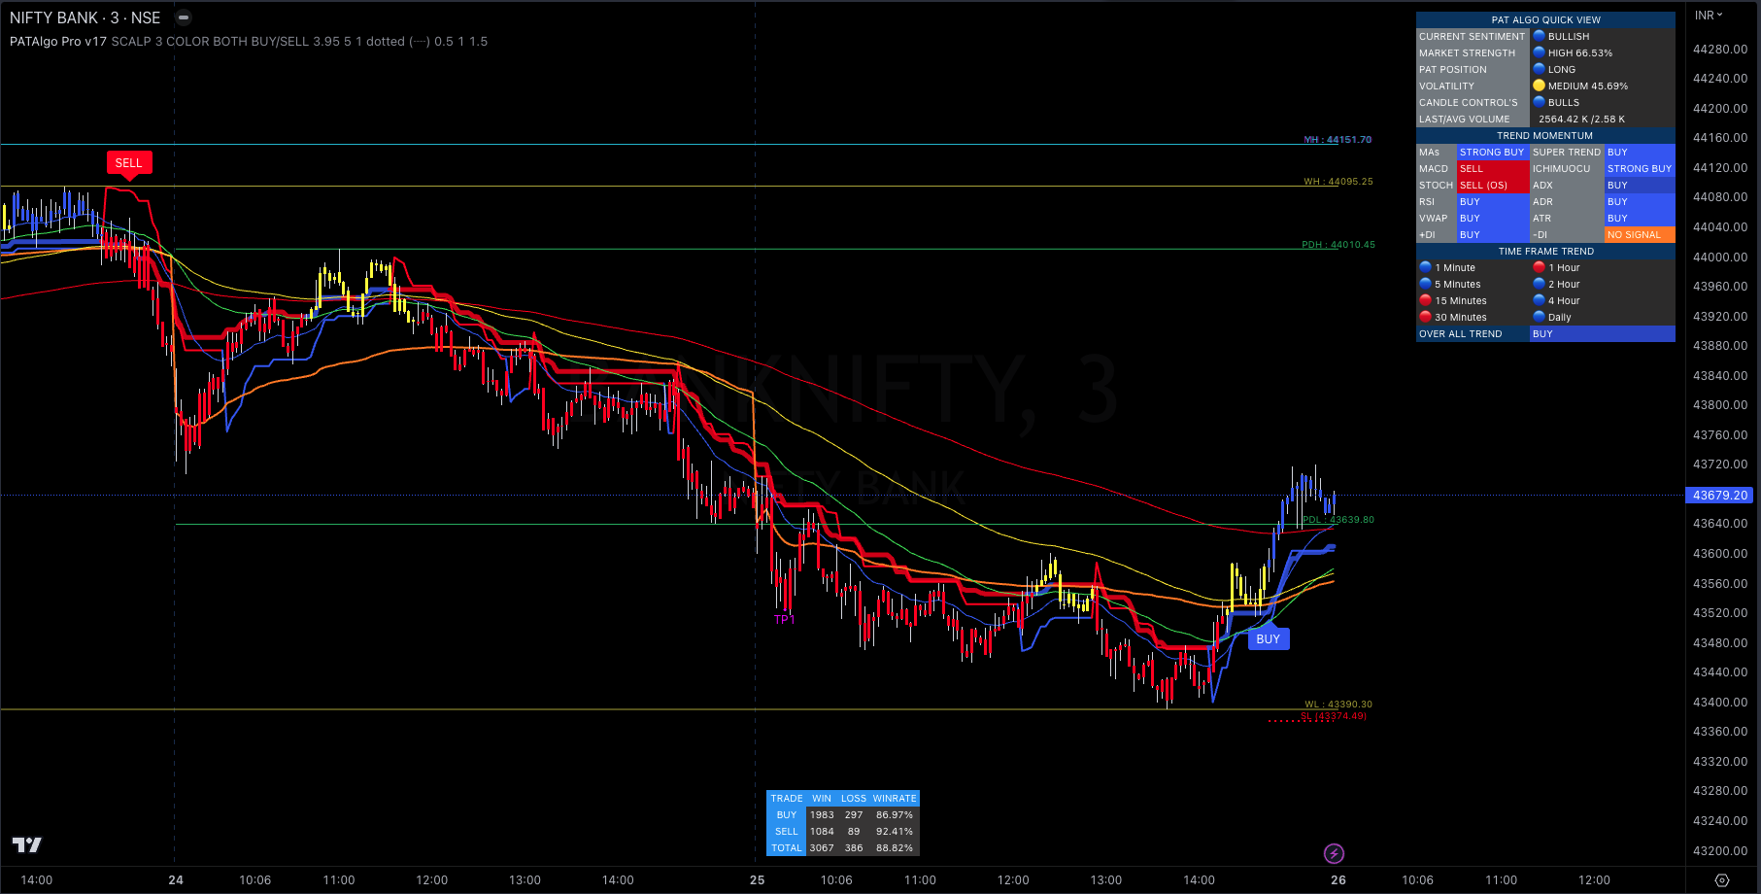Click the MACD SELL red cell
The image size is (1761, 894).
click(x=1493, y=168)
